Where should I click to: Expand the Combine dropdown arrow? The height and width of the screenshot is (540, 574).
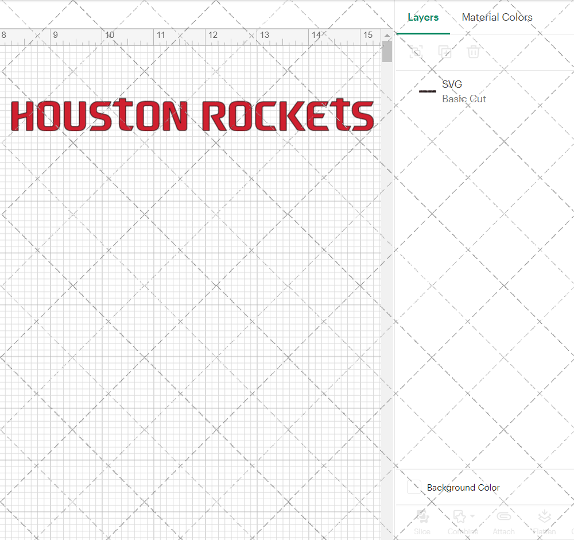click(472, 516)
